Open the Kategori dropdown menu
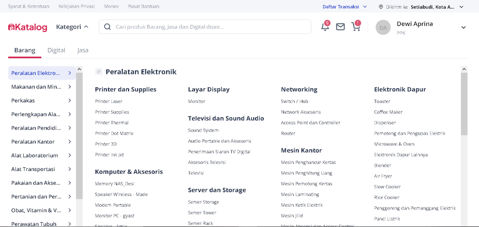This screenshot has height=227, width=479. click(72, 27)
